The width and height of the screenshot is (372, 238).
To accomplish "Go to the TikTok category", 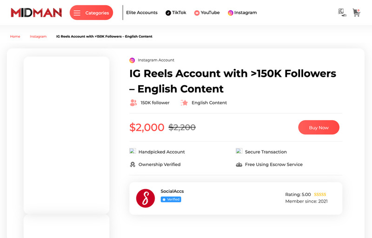I will click(x=176, y=13).
